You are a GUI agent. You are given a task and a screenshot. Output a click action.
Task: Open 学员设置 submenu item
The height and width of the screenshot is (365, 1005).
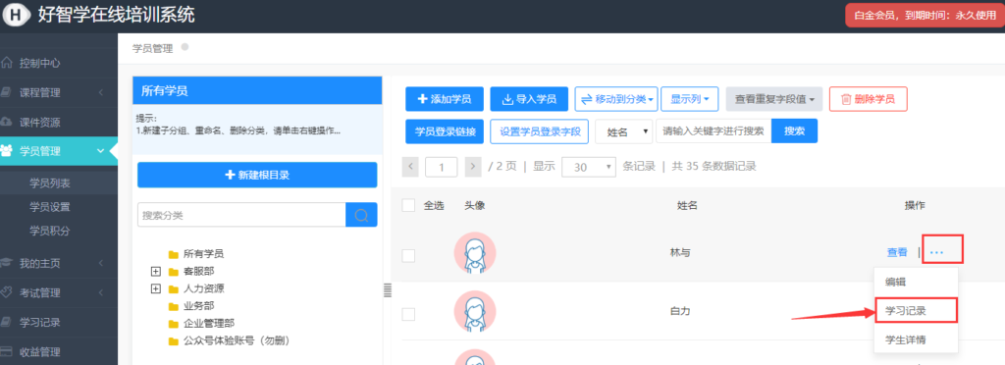50,207
